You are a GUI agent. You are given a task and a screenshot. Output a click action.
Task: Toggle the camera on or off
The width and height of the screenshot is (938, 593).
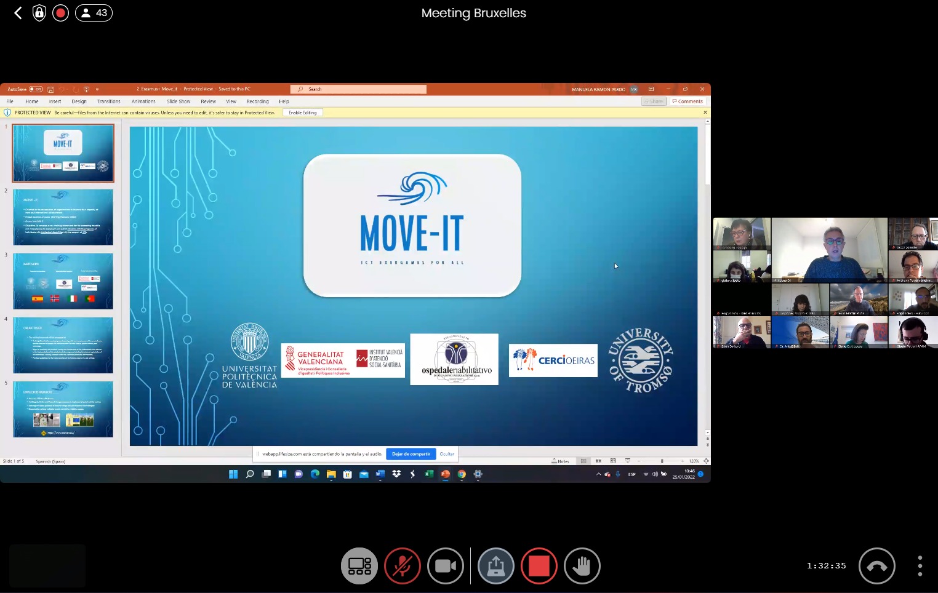click(446, 566)
